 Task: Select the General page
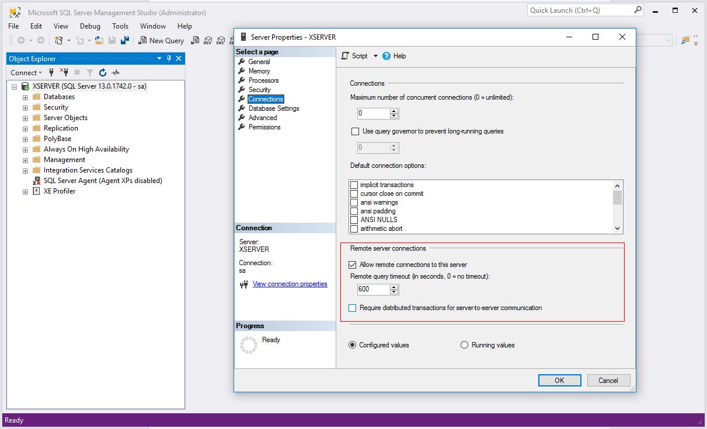point(259,62)
